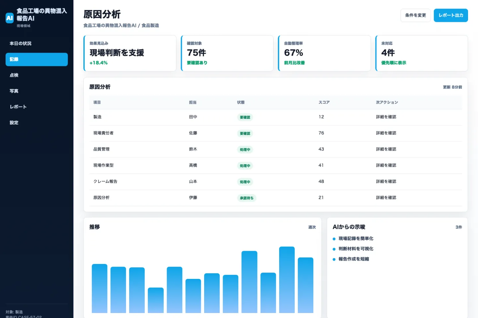Click the 週次 label in 推移 panel
The image size is (478, 318).
tap(312, 227)
